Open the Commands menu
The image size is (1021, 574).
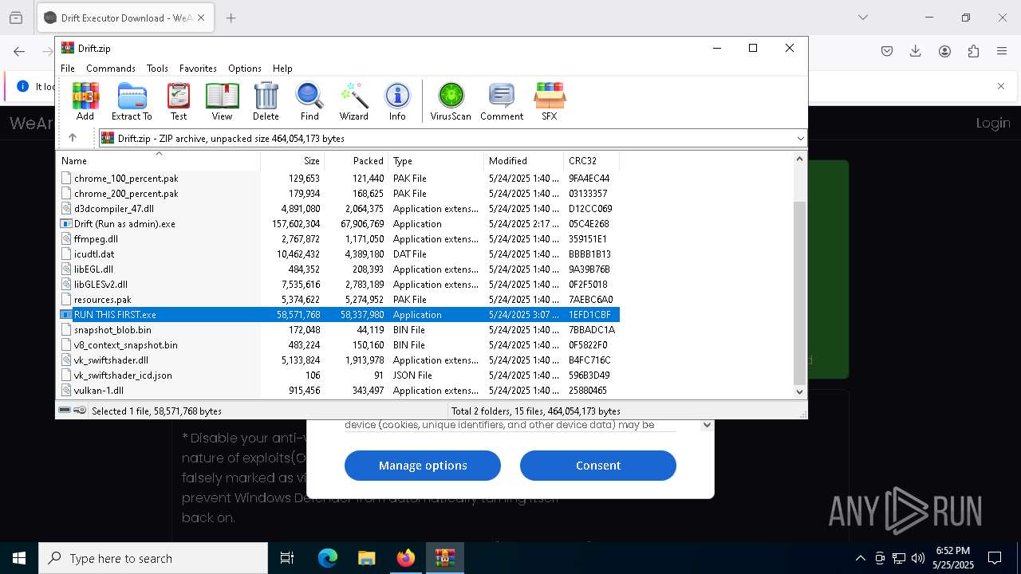coord(111,69)
